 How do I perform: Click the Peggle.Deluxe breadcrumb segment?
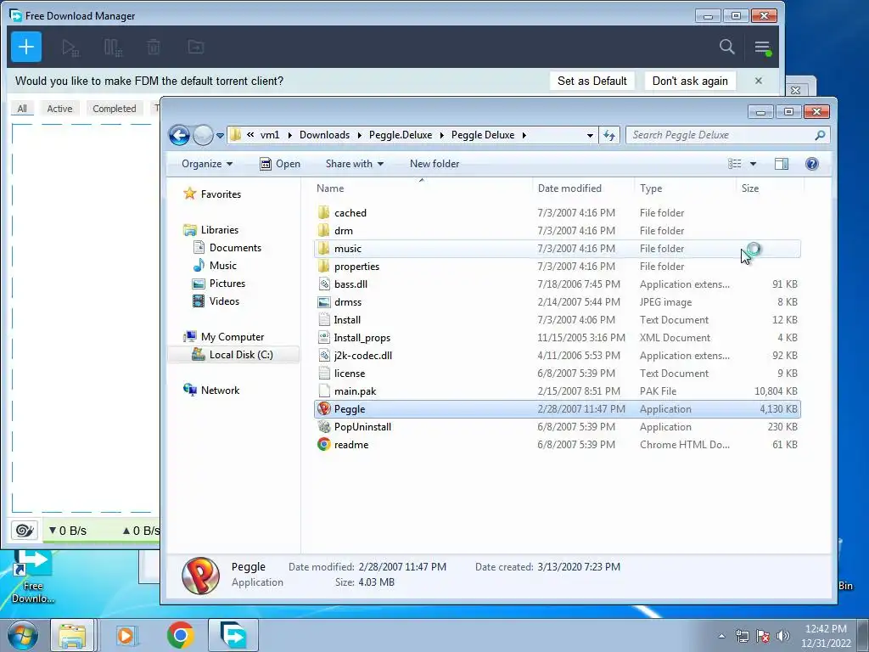[x=401, y=135]
